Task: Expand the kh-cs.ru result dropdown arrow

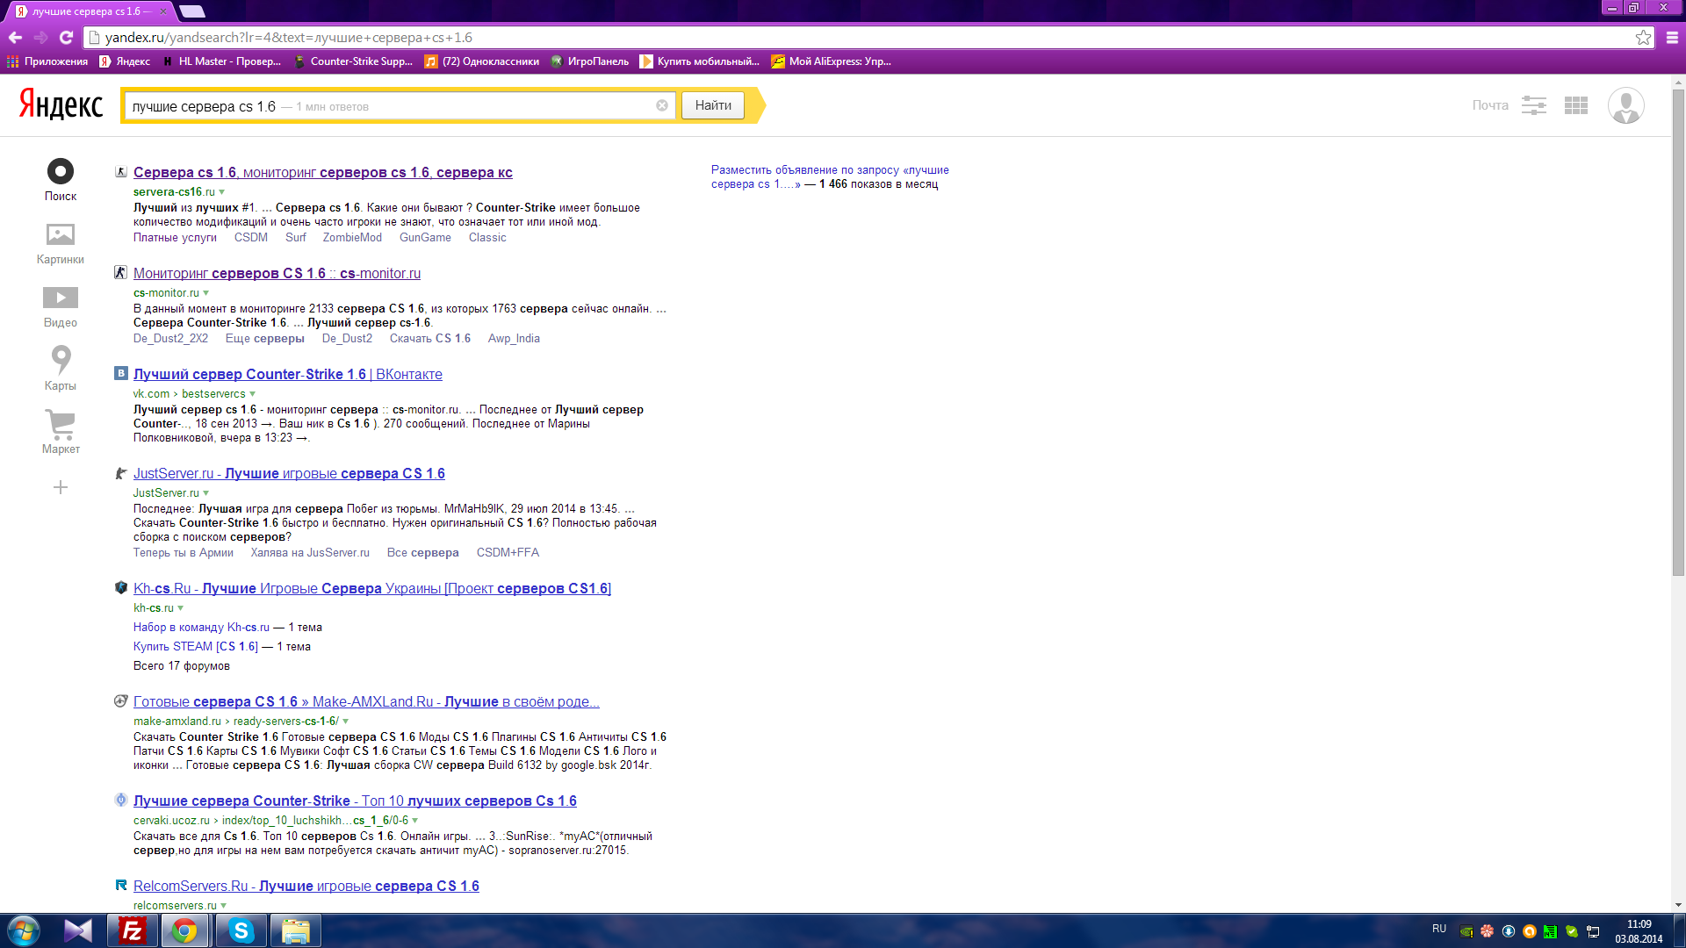Action: click(x=181, y=608)
